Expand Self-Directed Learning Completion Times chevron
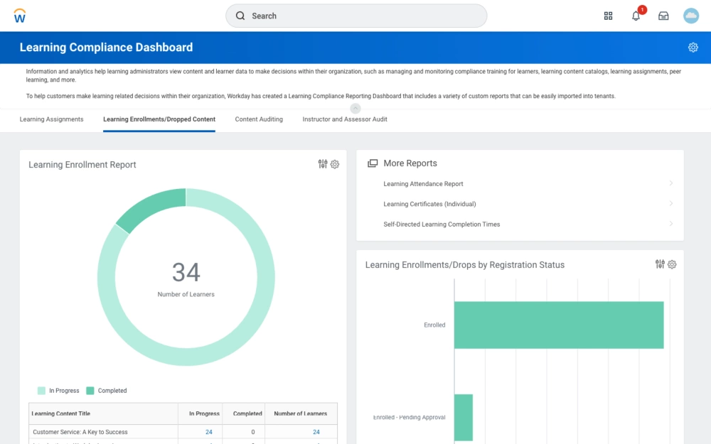This screenshot has width=711, height=444. [670, 224]
